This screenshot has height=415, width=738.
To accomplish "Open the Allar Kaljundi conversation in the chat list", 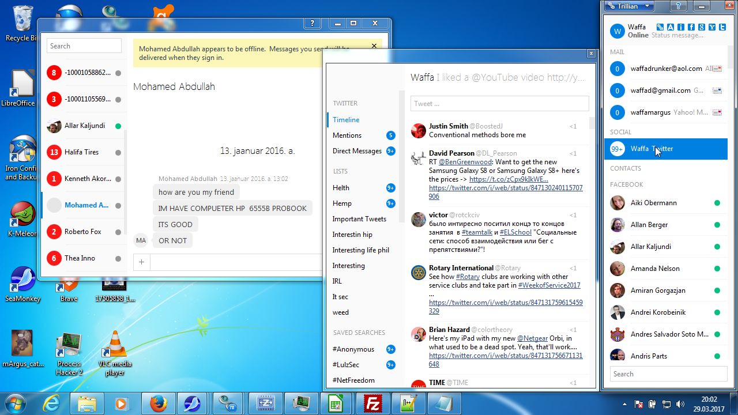I will (84, 126).
